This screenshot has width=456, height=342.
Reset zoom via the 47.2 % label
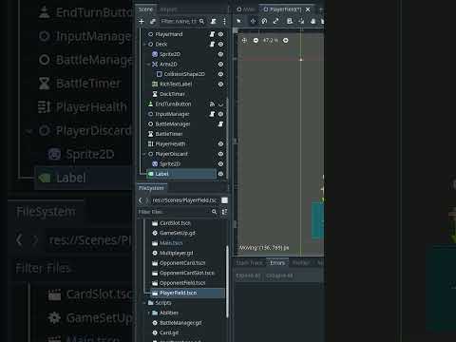[271, 41]
